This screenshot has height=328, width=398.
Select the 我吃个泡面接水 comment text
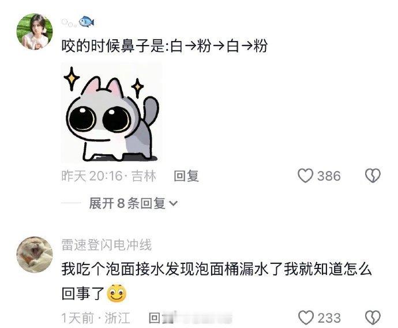click(216, 281)
